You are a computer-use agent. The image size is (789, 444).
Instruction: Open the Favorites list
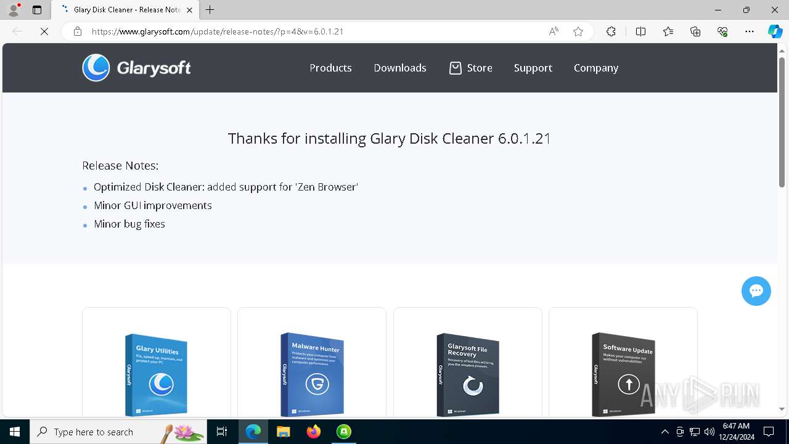668,31
